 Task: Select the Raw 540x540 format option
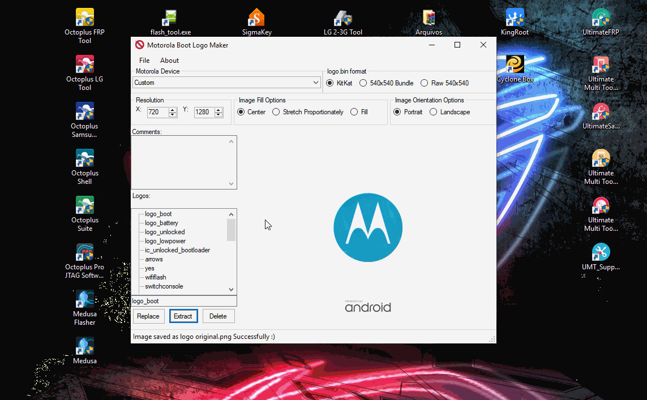pos(444,83)
